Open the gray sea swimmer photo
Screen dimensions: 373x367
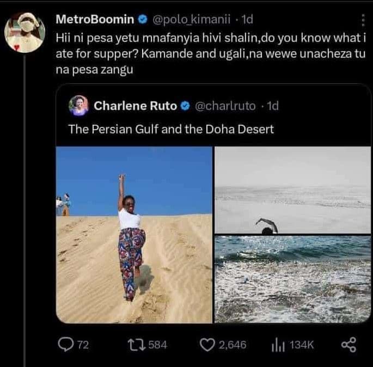[x=292, y=190]
